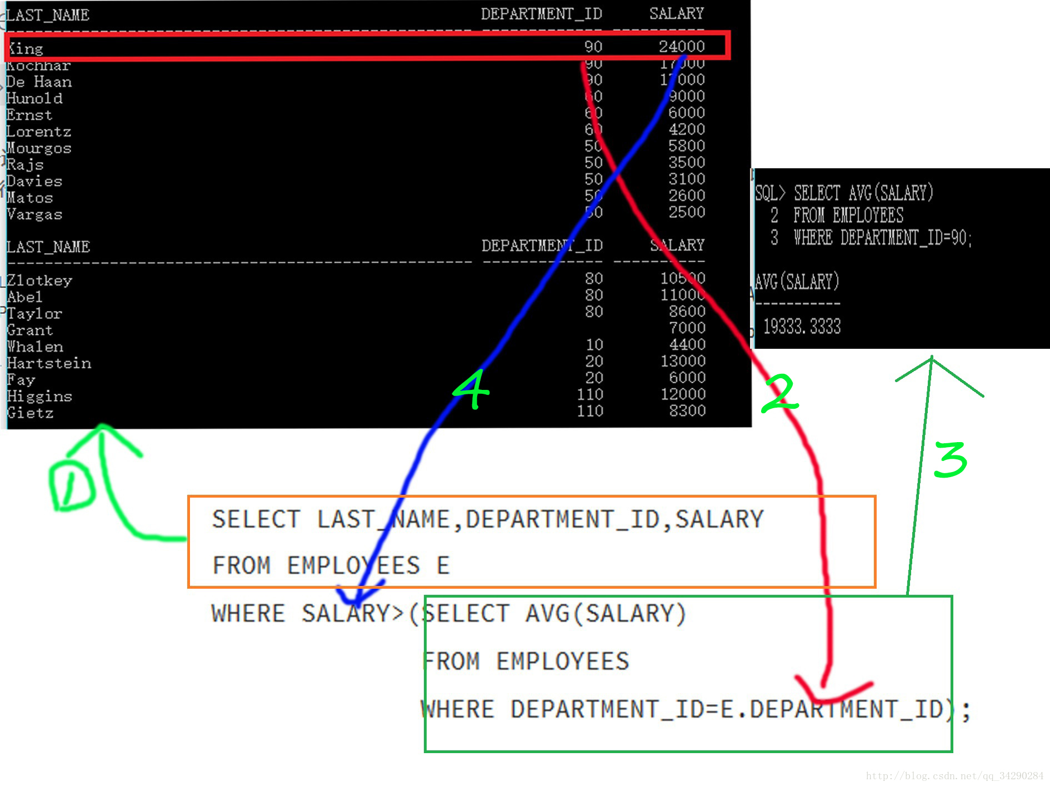This screenshot has height=787, width=1050.
Task: Click King's department ID 90
Action: pos(593,47)
